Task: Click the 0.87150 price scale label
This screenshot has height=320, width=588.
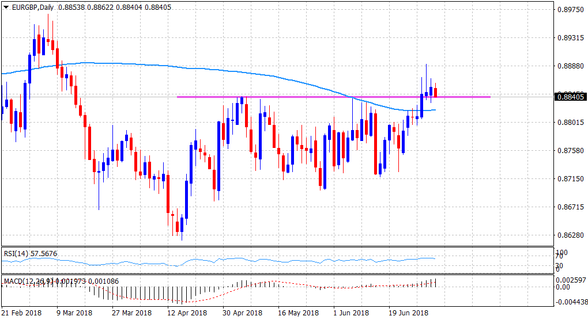Action: [x=570, y=179]
